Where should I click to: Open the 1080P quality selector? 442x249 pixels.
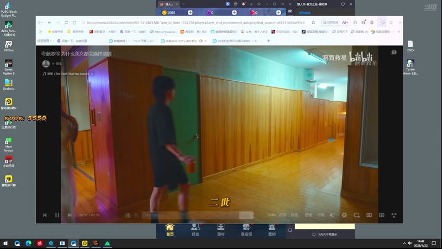coord(277,215)
